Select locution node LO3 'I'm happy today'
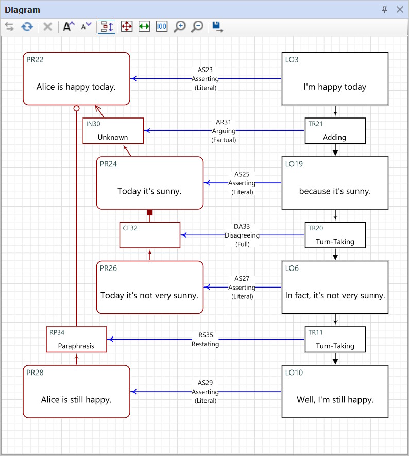 pyautogui.click(x=335, y=78)
